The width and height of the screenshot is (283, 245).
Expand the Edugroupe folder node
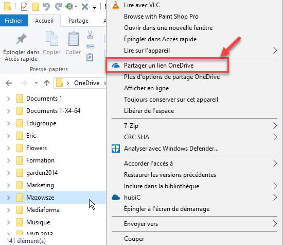tap(8, 123)
